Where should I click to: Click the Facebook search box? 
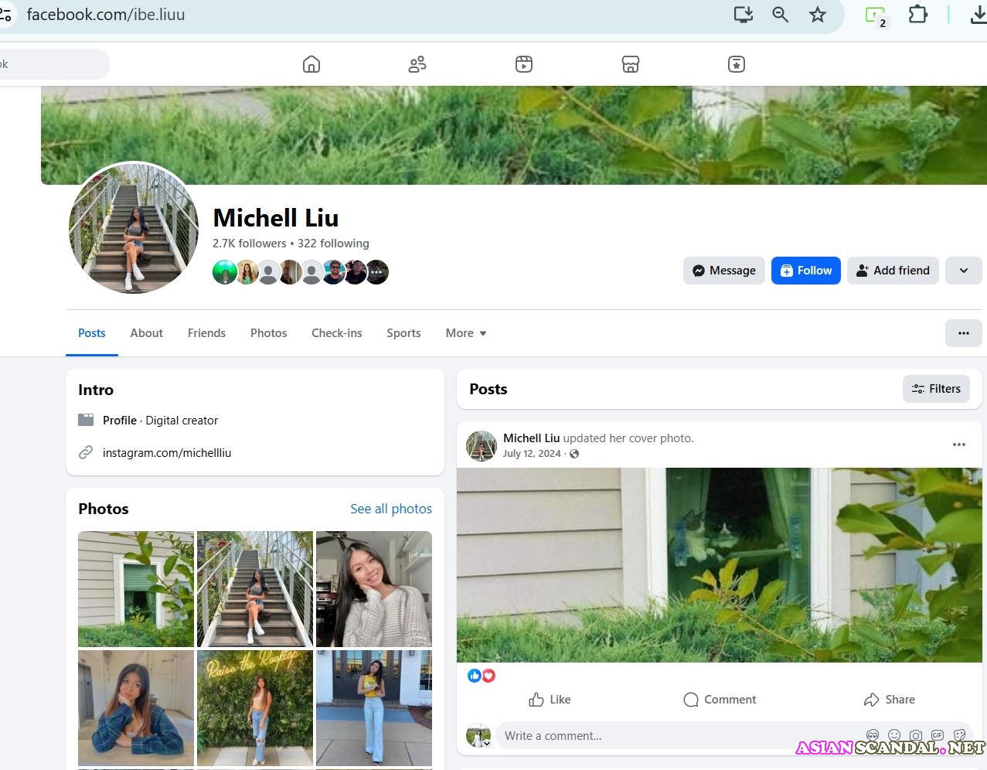(54, 64)
